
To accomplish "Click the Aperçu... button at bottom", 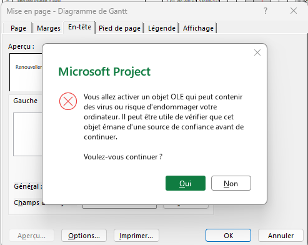I will [31, 236].
